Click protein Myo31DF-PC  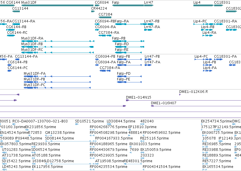click(x=57, y=88)
